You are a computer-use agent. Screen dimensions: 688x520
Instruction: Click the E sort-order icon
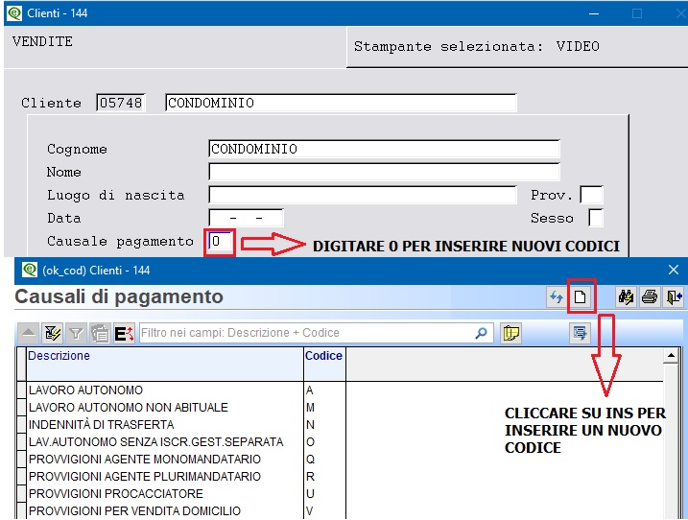tap(124, 334)
